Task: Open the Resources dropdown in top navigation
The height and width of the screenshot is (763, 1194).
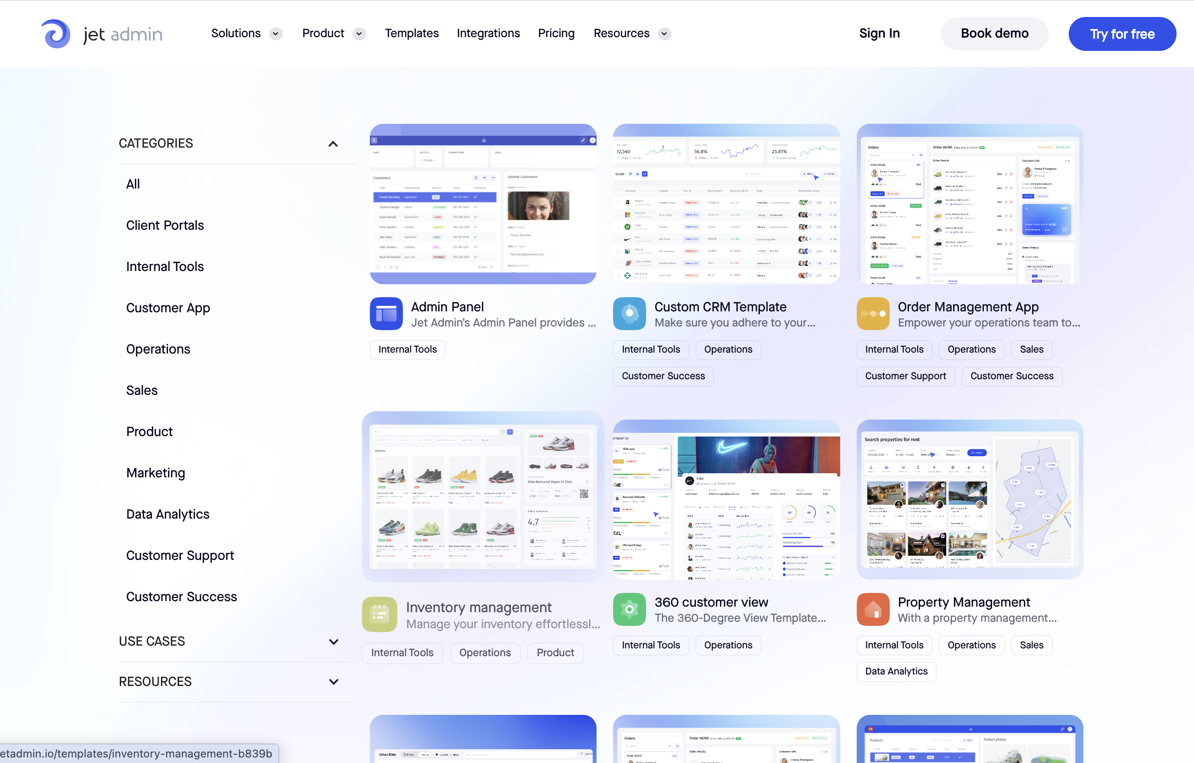Action: (664, 33)
